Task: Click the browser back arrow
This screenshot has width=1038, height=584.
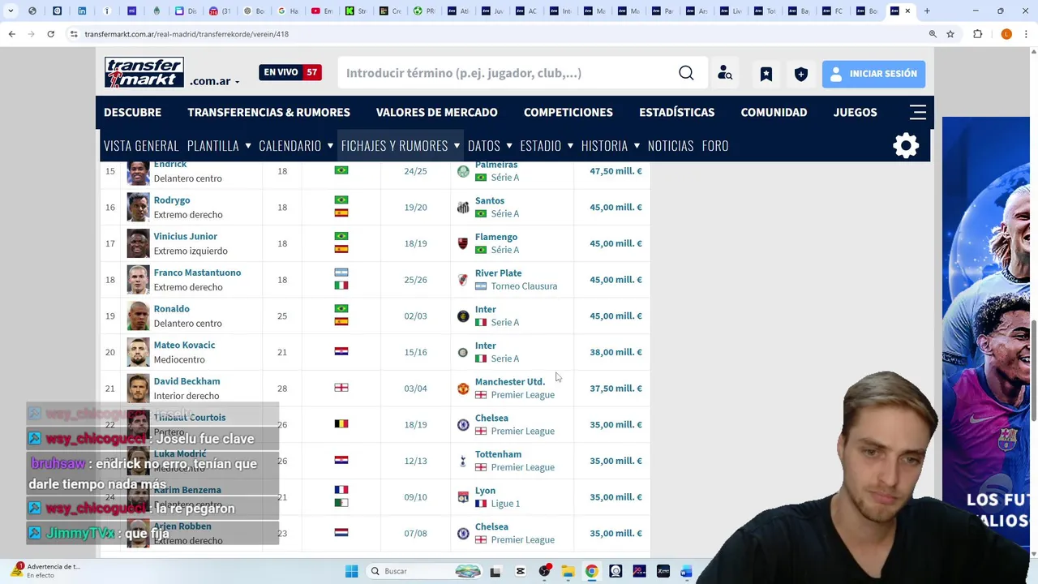Action: [11, 34]
